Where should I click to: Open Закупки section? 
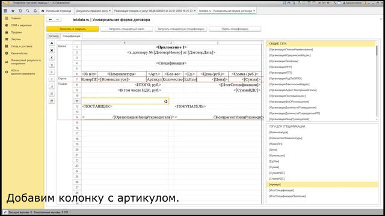point(16,39)
